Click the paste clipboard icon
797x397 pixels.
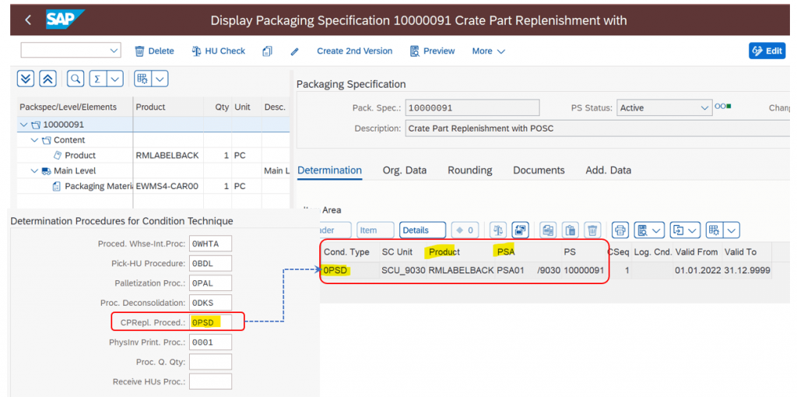[x=571, y=230]
